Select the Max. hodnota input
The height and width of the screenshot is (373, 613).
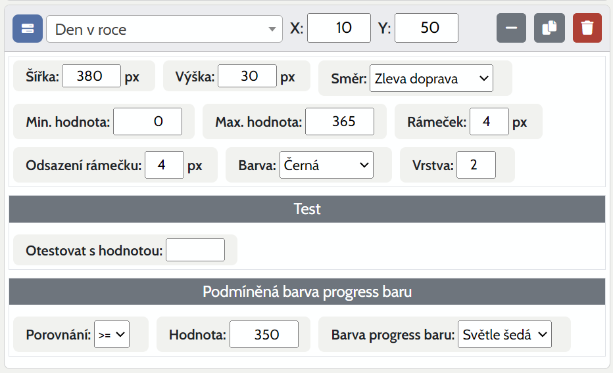339,121
